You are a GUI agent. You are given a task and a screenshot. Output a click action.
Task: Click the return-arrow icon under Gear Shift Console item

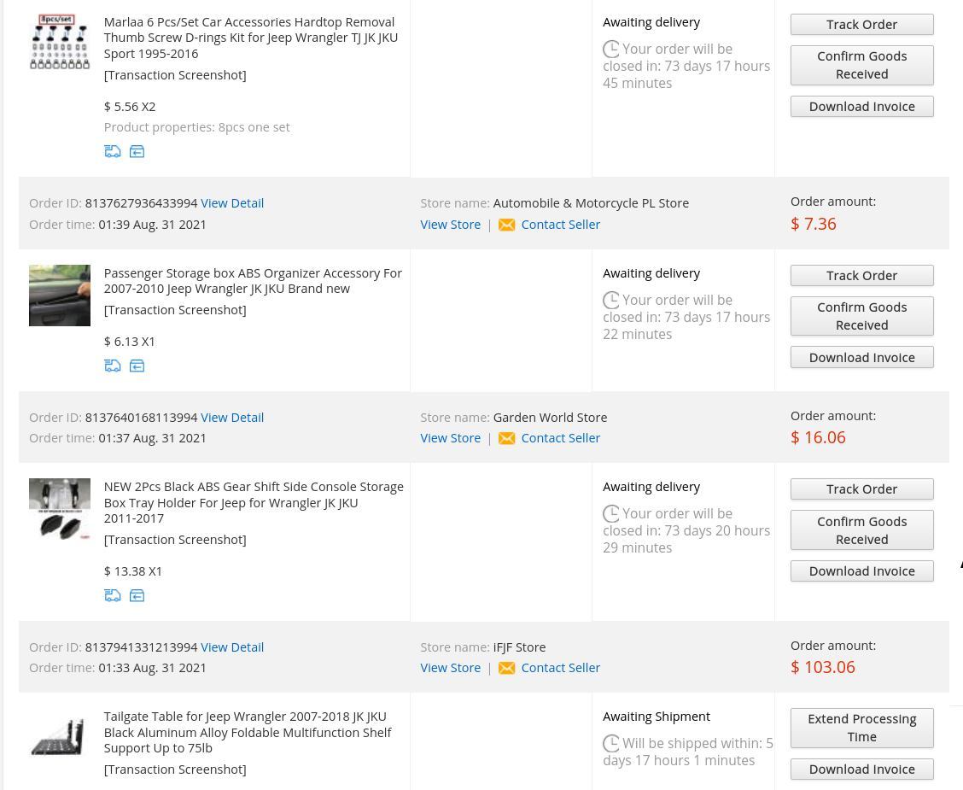tap(137, 595)
